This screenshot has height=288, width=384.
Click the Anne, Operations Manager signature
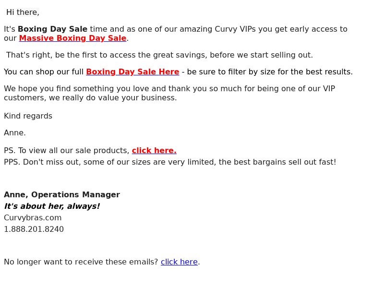62,194
